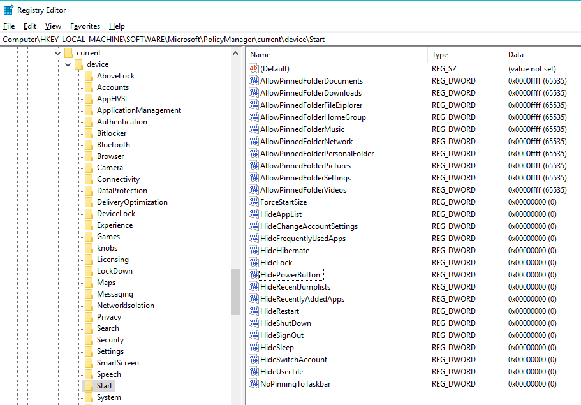Viewport: 581px width, 405px height.
Task: Select the Speech key
Action: pyautogui.click(x=108, y=374)
